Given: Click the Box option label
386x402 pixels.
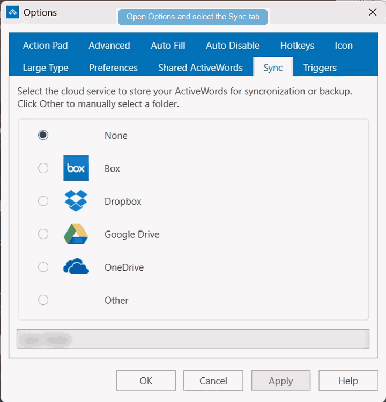Looking at the screenshot, I should tap(112, 168).
